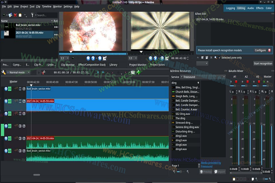This screenshot has width=275, height=183.
Task: Click the clipboard icon in project bin toolbar
Action: tap(20, 15)
